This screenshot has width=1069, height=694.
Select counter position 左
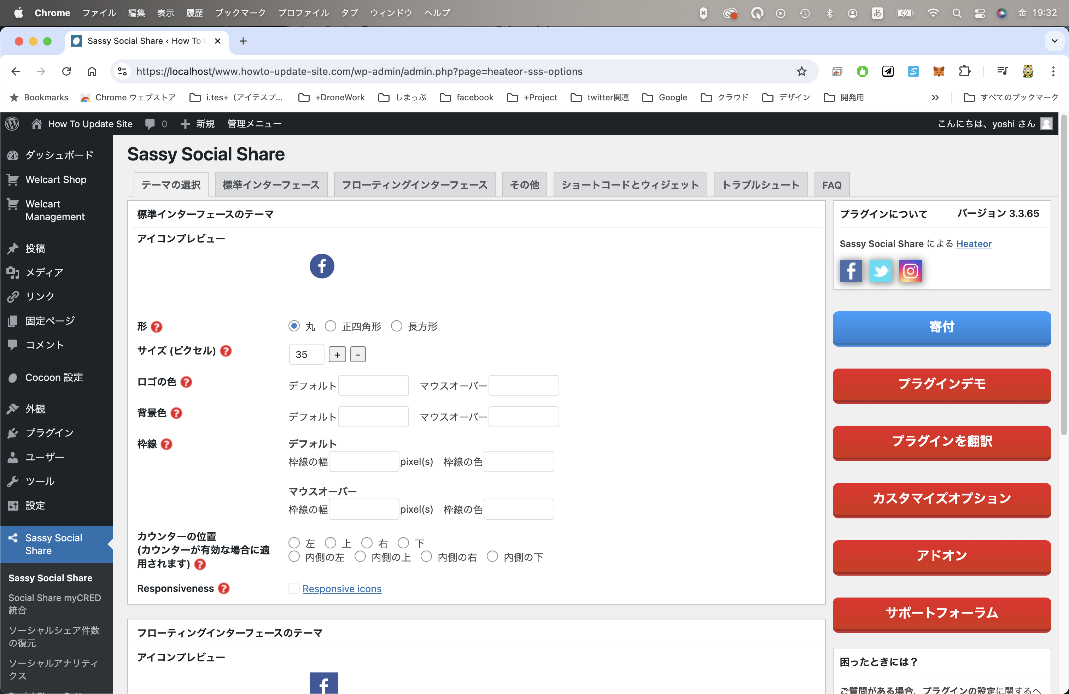pyautogui.click(x=294, y=543)
